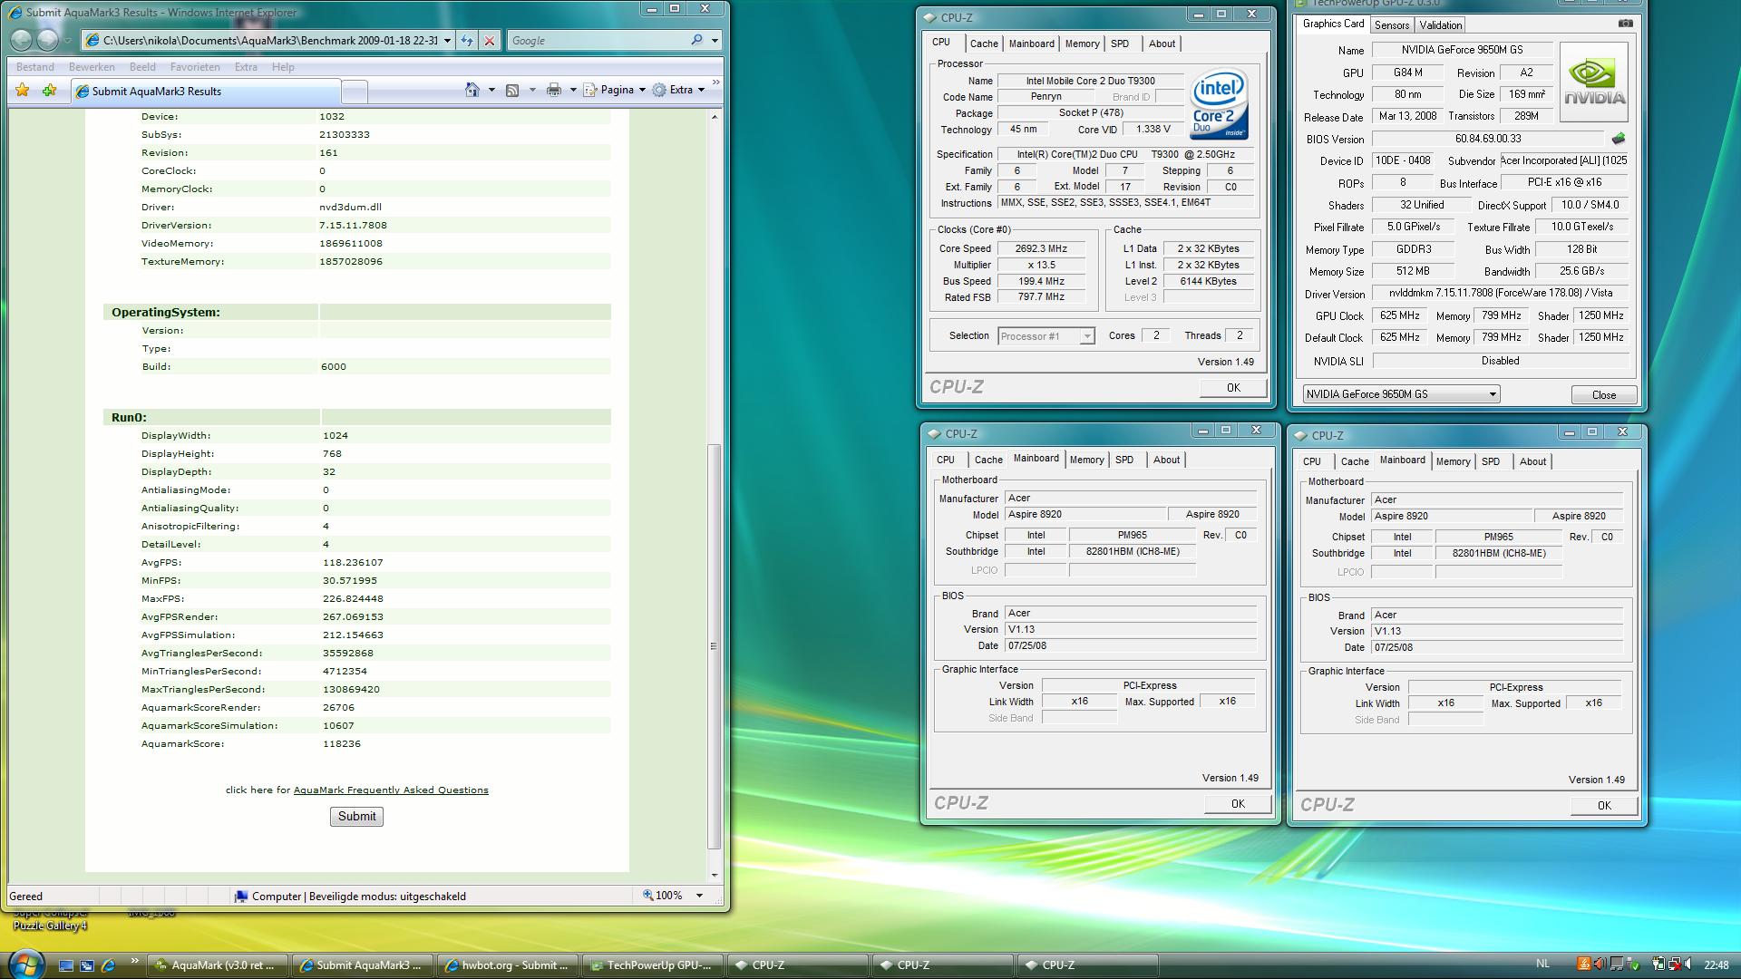Open the Help menu in IE

click(283, 66)
